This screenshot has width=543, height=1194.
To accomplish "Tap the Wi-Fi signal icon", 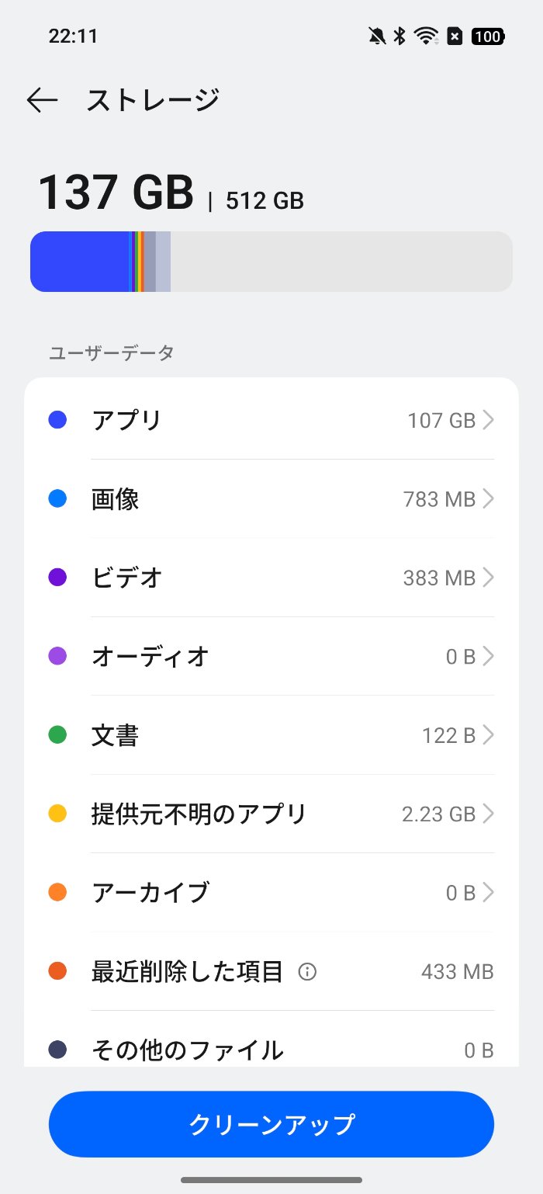I will [x=426, y=36].
